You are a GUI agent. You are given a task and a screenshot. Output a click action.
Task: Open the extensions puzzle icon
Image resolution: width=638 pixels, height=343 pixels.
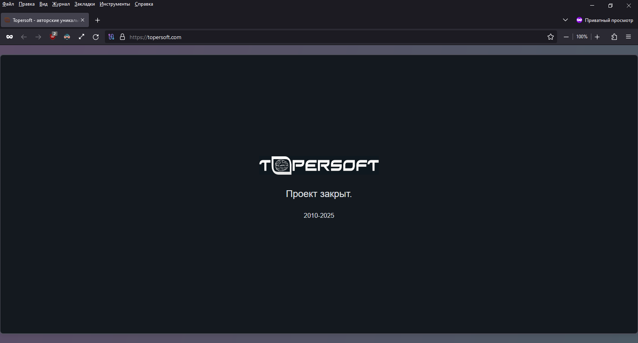[614, 37]
